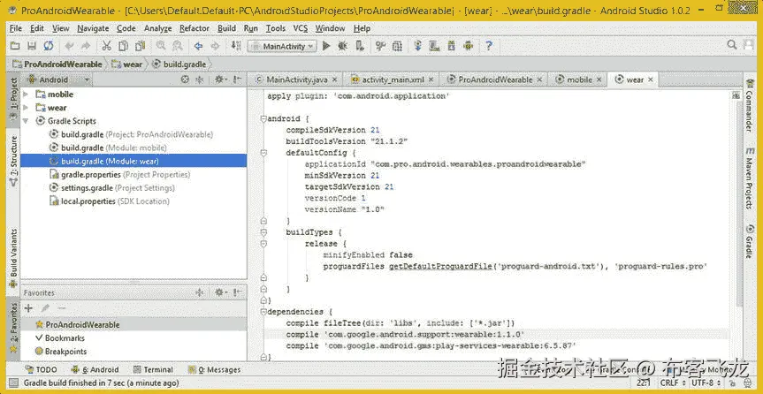Toggle the 7: Structure tool window
Viewport: 763px width, 394px height.
(x=13, y=161)
